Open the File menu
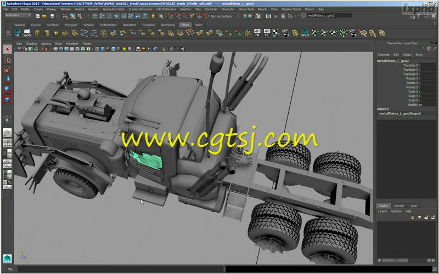 [5, 9]
